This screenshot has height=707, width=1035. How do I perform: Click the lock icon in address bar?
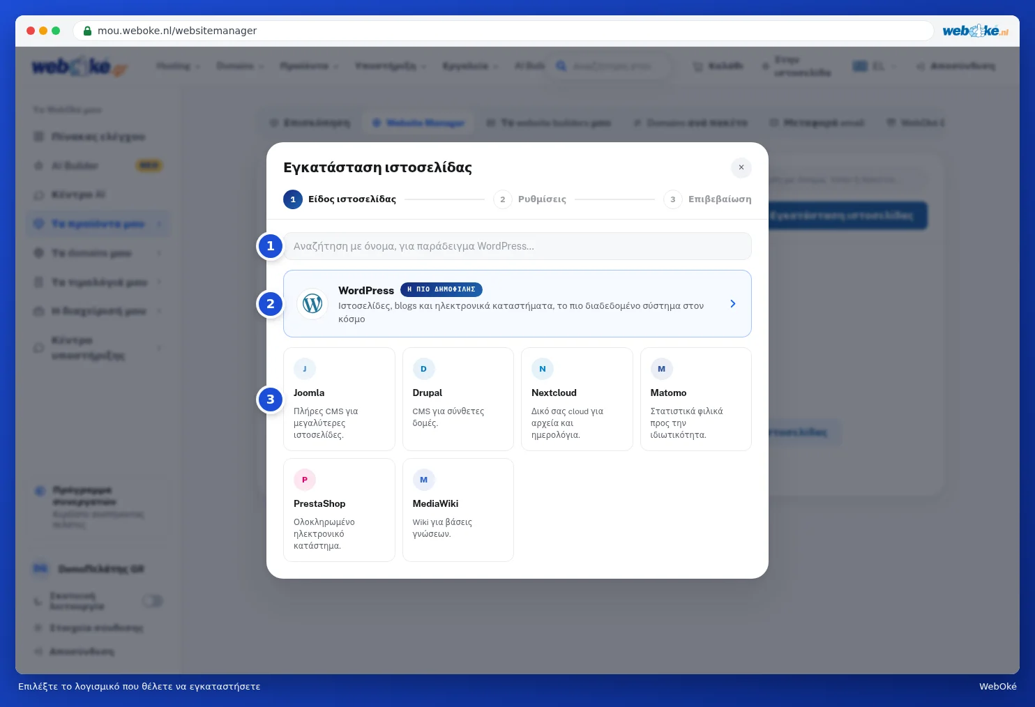pos(88,31)
